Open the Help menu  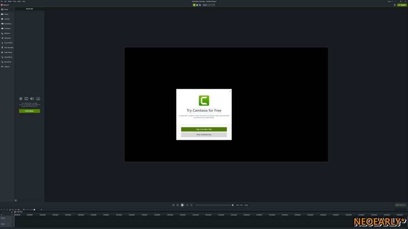pyautogui.click(x=24, y=1)
